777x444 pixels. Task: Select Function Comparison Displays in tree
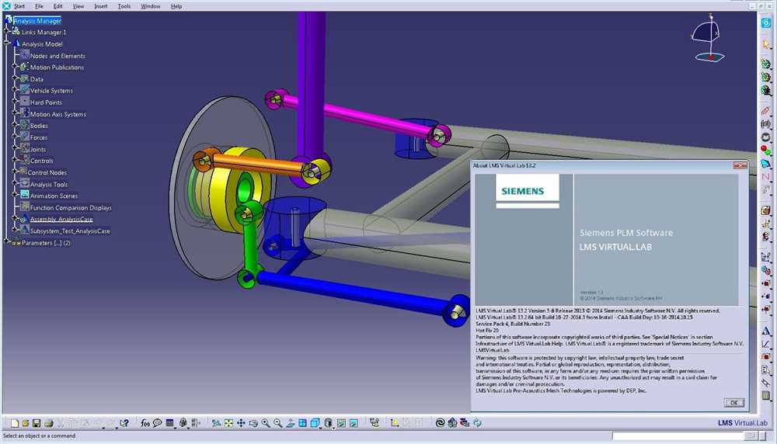coord(71,208)
